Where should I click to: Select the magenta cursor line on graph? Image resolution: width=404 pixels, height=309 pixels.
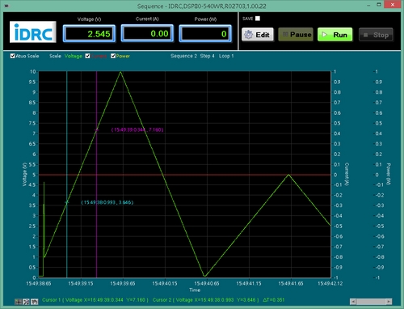[96, 175]
